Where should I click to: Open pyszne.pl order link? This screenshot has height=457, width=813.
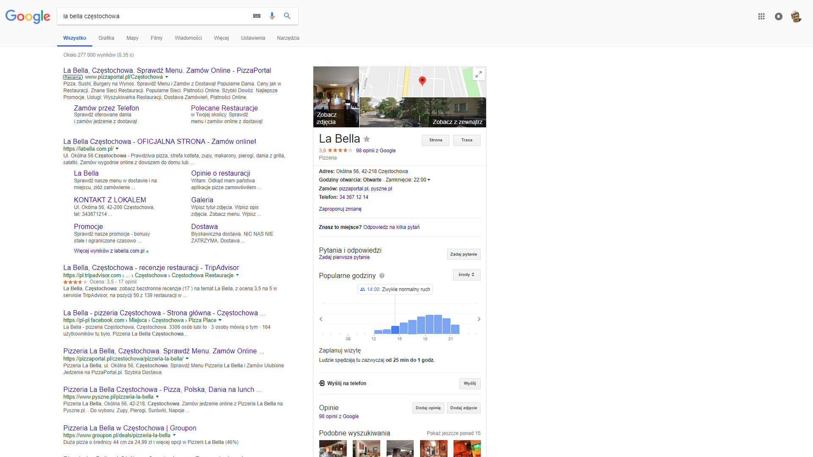point(382,189)
